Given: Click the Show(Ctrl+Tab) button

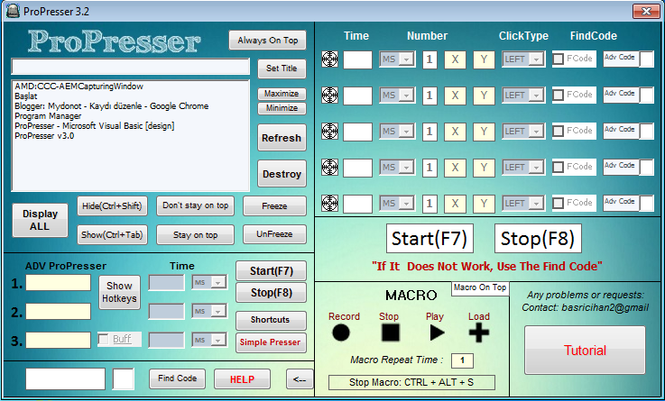Looking at the screenshot, I should [112, 234].
